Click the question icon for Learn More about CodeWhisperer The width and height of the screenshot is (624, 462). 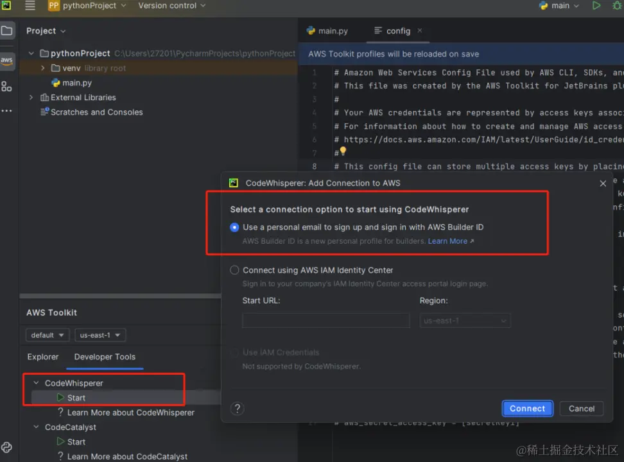pyautogui.click(x=60, y=412)
